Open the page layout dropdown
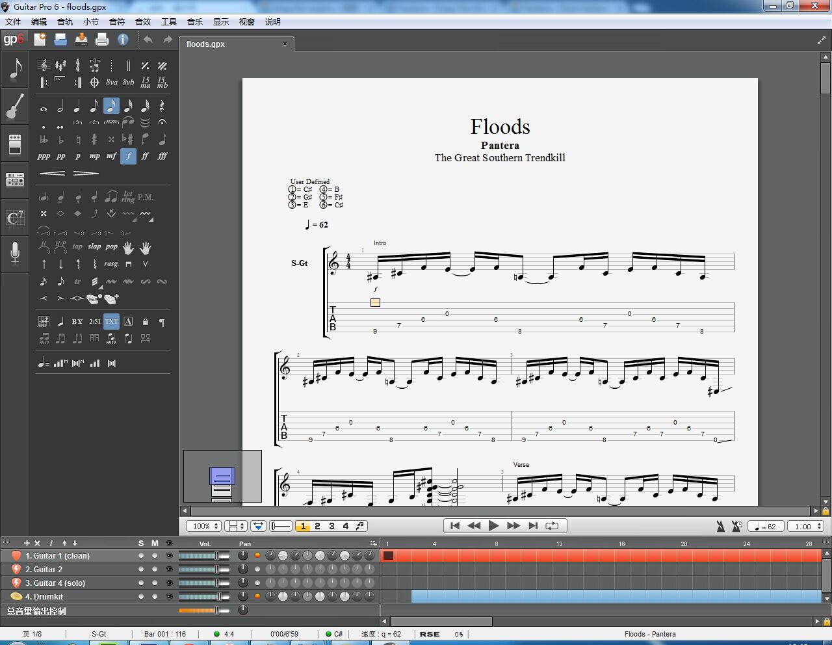Screen dimensions: 832x645 (235, 526)
